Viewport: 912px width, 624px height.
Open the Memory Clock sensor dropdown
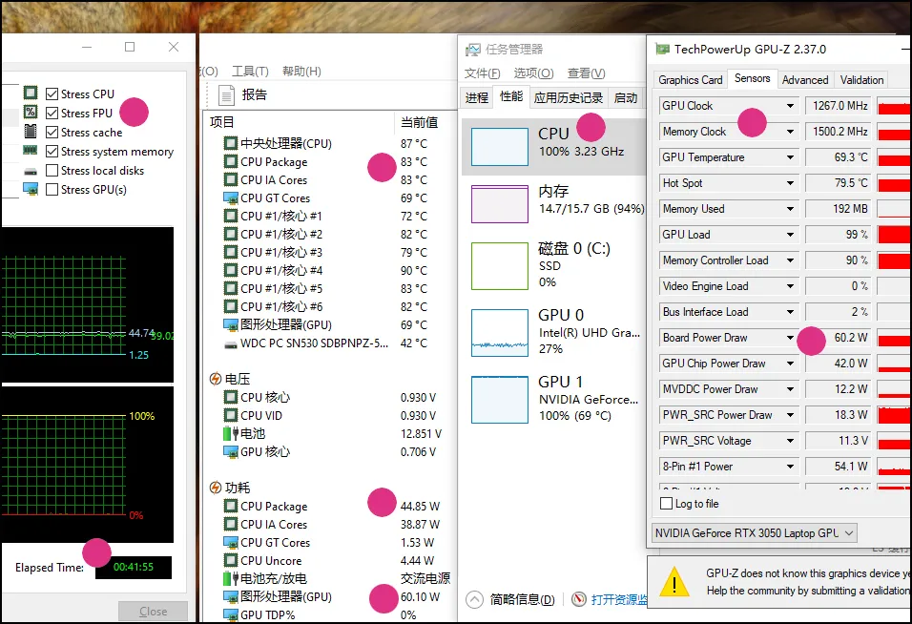tap(790, 132)
